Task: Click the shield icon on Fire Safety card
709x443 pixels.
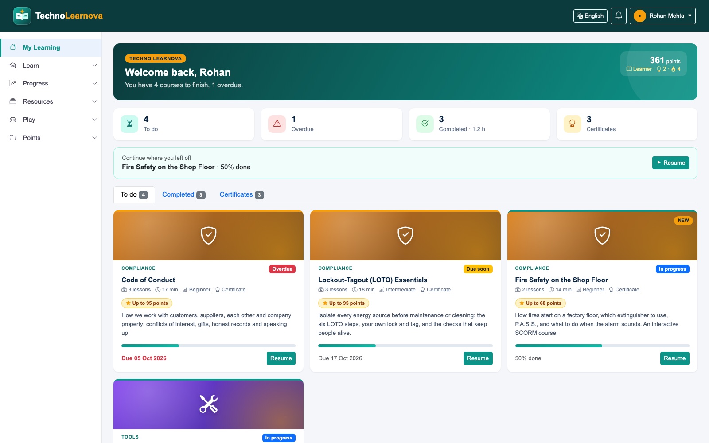Action: 602,235
